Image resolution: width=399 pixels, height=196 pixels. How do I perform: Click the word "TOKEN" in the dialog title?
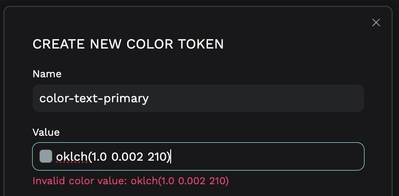coord(202,44)
